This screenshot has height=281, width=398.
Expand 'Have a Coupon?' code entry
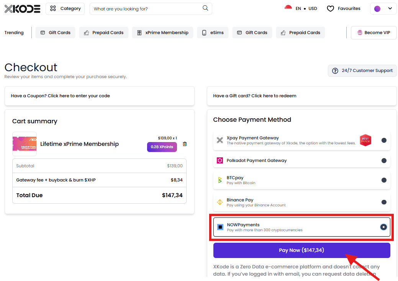point(100,96)
